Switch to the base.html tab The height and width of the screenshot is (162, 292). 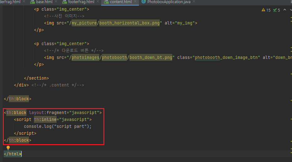click(44, 2)
